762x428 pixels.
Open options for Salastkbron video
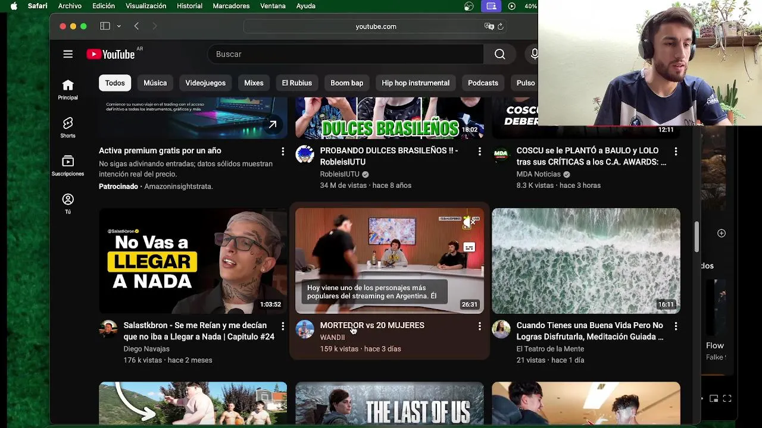click(283, 326)
